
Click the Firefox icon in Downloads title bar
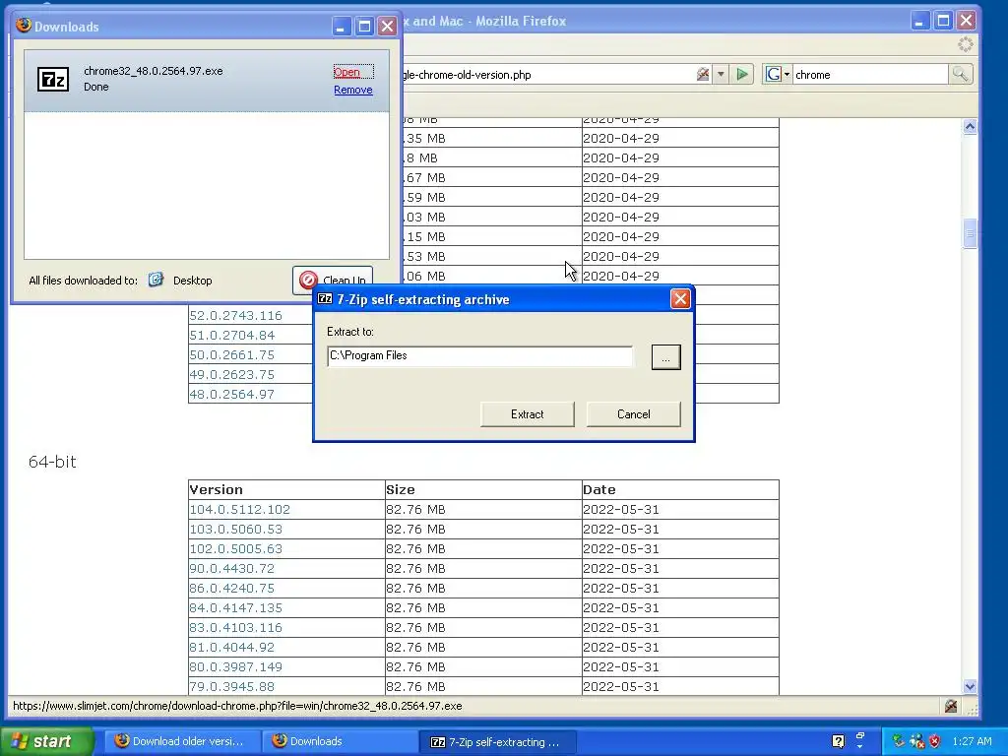pos(24,25)
